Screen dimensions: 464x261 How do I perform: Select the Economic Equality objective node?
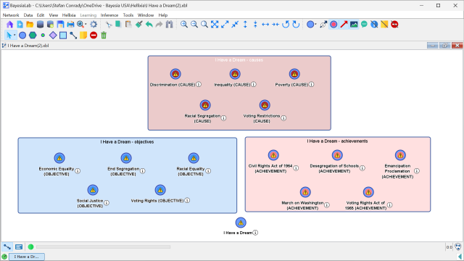pyautogui.click(x=59, y=158)
